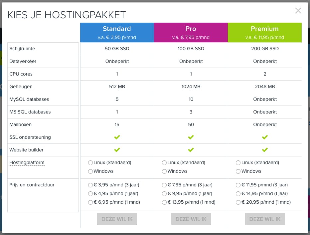Click DEZE WIL IK under Premium
Image resolution: width=310 pixels, height=235 pixels.
265,219
